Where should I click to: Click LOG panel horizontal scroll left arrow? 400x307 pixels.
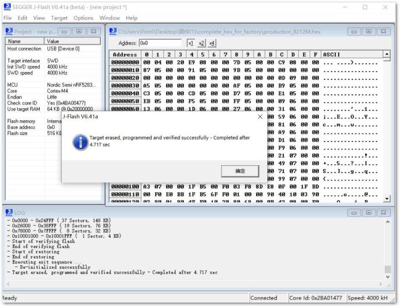click(8, 284)
